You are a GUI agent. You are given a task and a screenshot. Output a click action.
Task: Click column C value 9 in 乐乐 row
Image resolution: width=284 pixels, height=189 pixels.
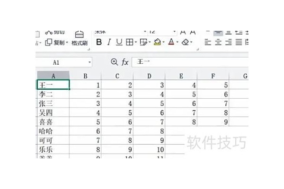117,149
